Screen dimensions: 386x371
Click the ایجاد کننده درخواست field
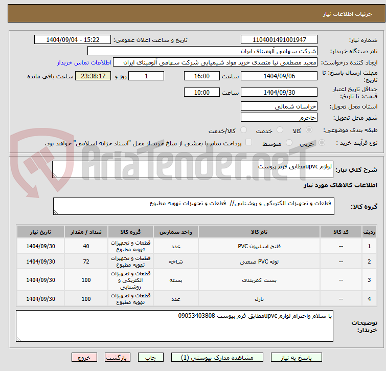[x=215, y=62]
